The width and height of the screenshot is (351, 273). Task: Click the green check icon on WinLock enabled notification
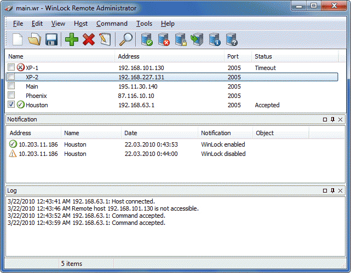point(13,144)
